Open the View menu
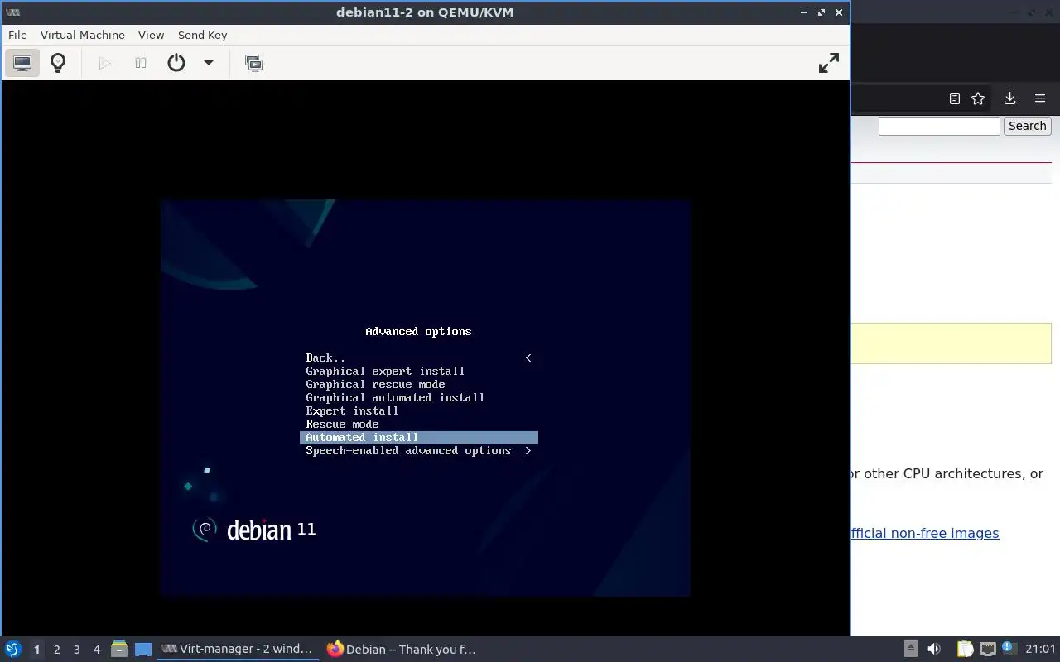Viewport: 1060px width, 662px height. (x=151, y=35)
